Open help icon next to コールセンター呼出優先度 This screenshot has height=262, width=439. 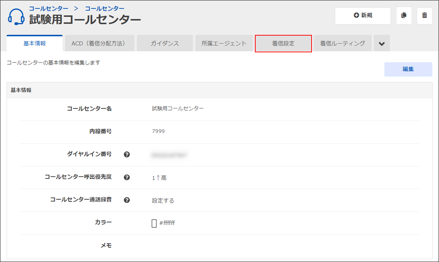click(127, 177)
